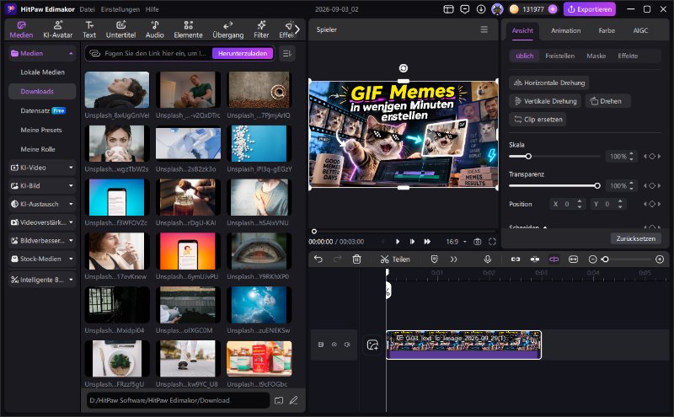Screen dimensions: 674x417
Task: Open the Audio tool tab
Action: 155,29
